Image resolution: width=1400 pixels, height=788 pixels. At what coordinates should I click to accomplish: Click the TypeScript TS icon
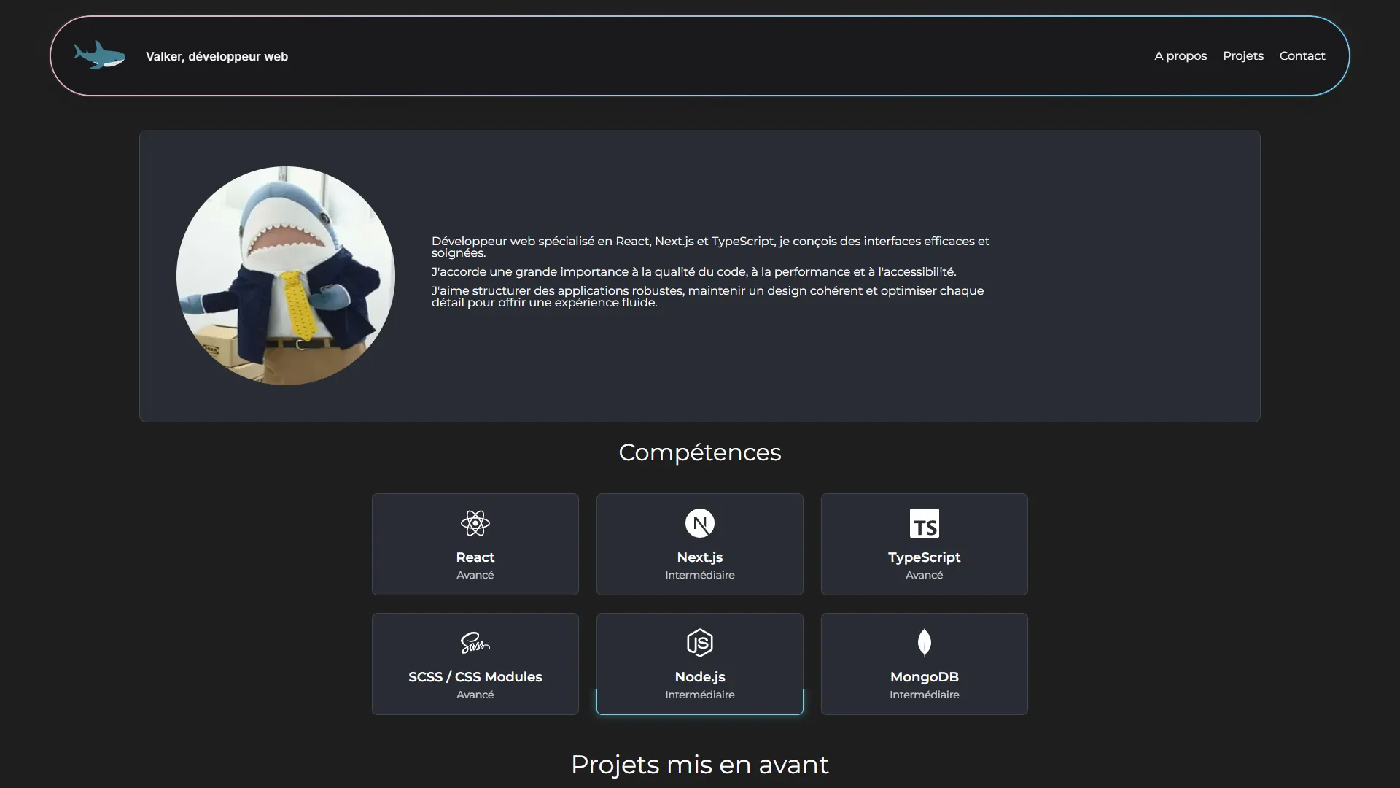pyautogui.click(x=925, y=523)
